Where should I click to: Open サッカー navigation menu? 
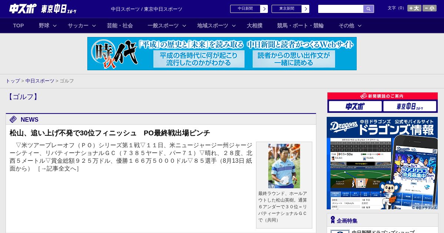click(x=78, y=26)
